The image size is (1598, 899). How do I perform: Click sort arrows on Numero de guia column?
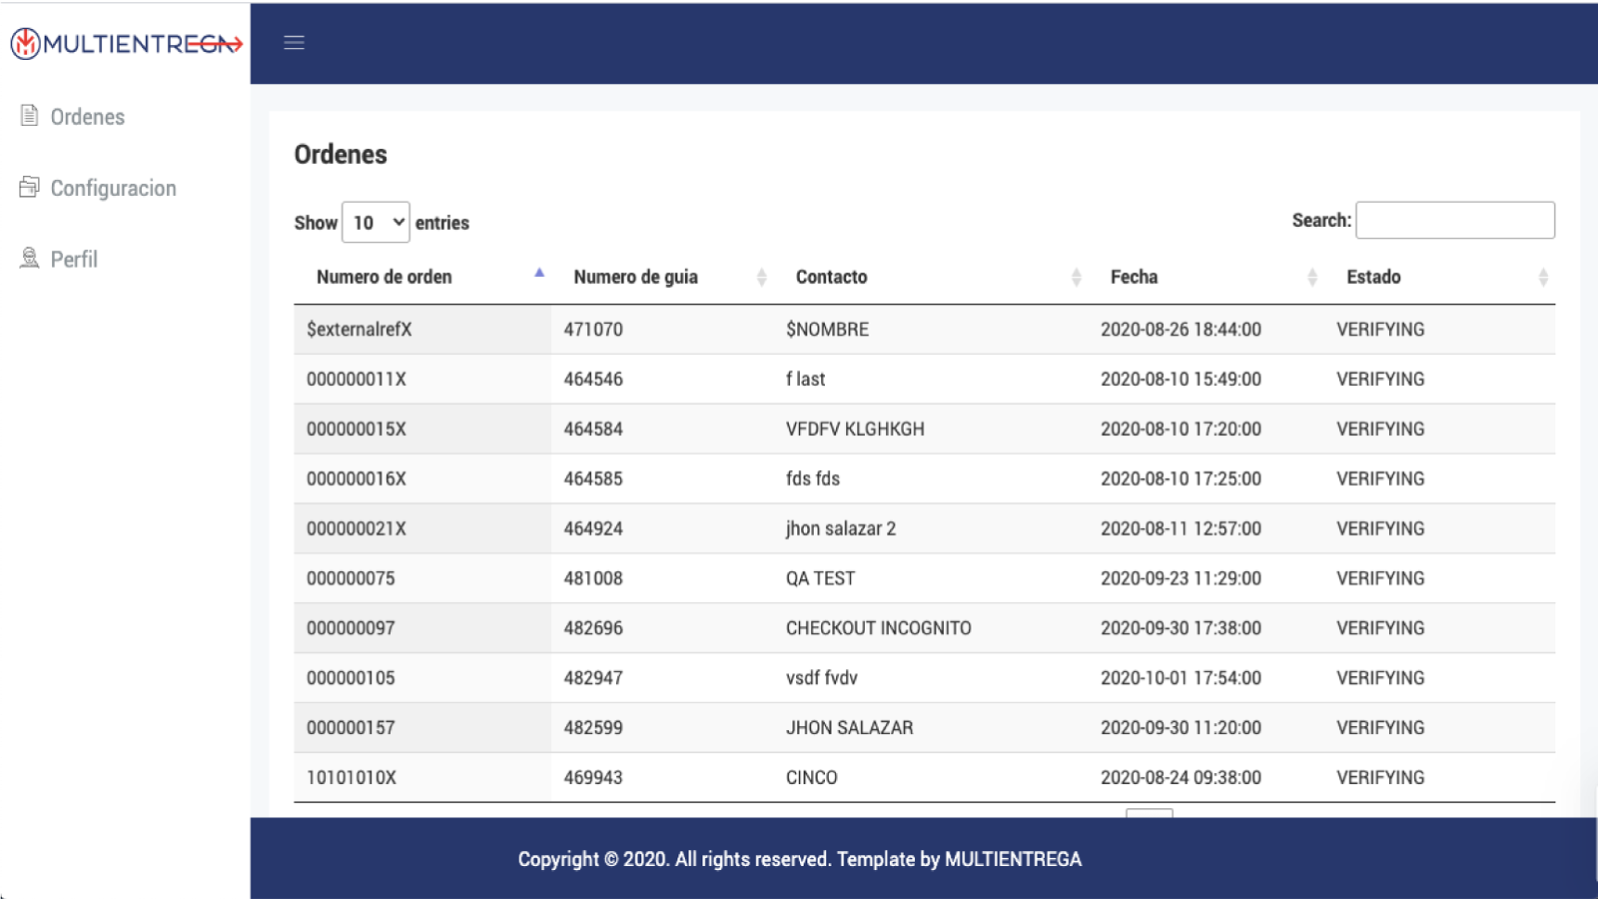click(761, 277)
